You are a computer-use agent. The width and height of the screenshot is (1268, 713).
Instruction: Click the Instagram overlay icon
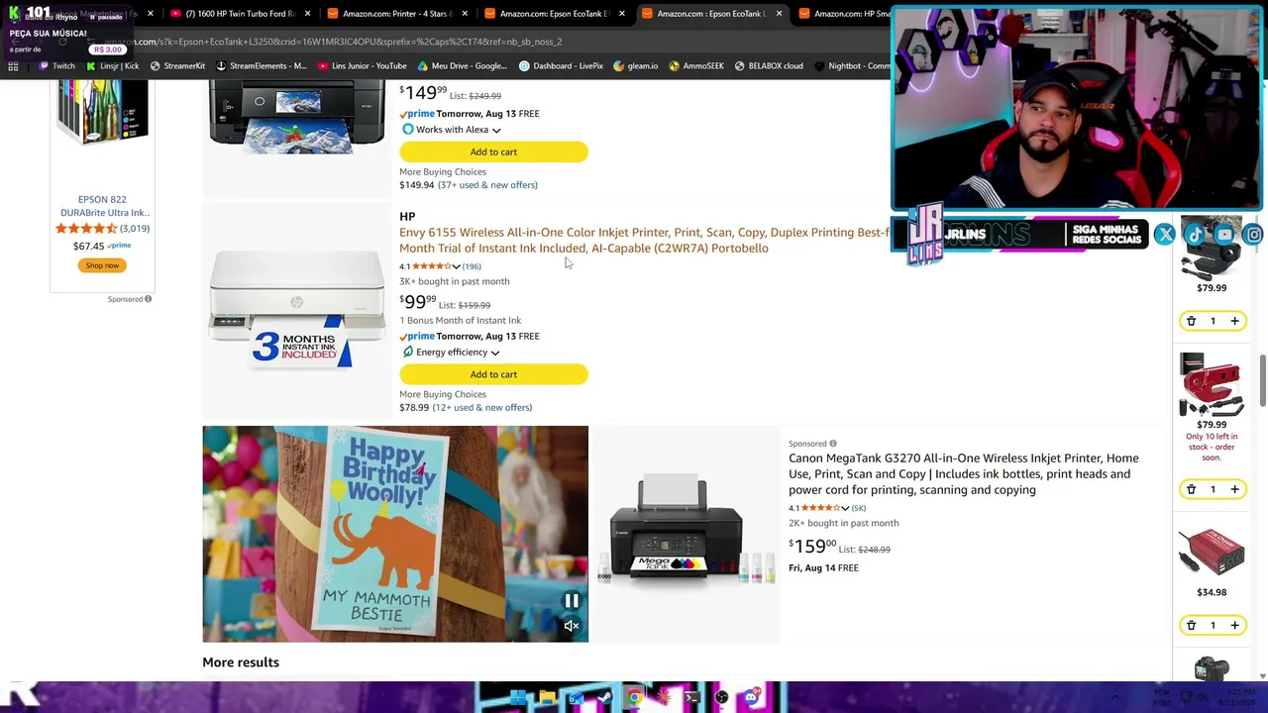click(x=1254, y=235)
